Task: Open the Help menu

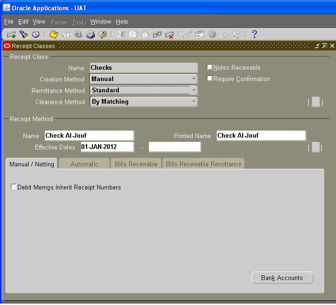Action: click(x=122, y=22)
